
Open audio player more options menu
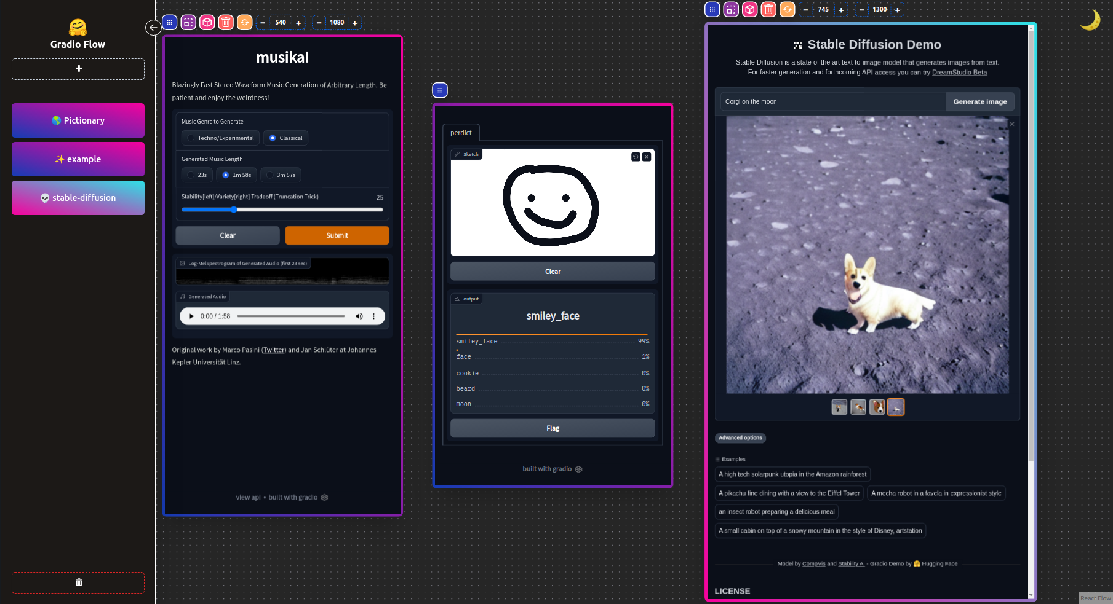coord(373,316)
